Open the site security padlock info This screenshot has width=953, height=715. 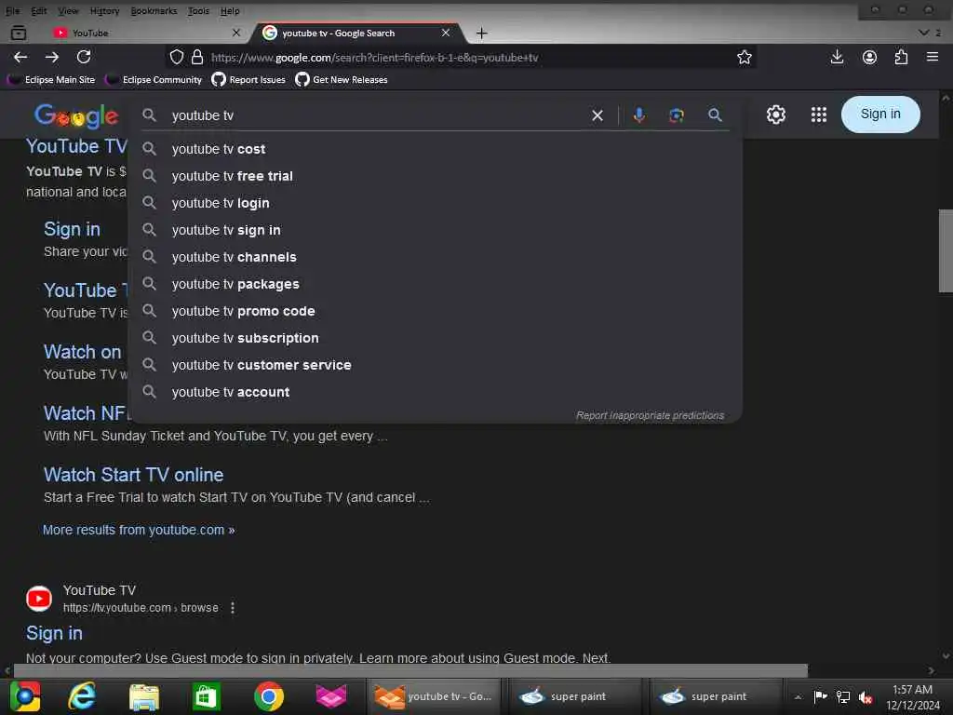click(x=197, y=57)
